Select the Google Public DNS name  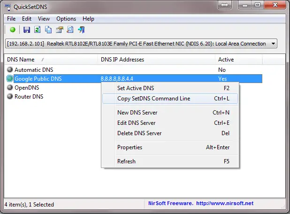pos(38,79)
